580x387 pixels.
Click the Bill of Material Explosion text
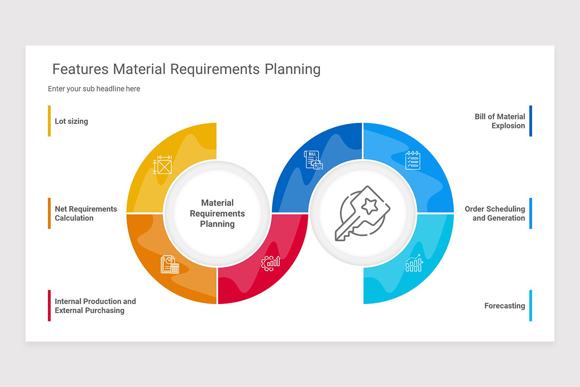pyautogui.click(x=500, y=121)
